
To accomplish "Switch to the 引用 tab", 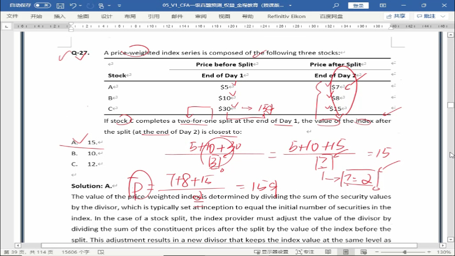I will coord(153,17).
